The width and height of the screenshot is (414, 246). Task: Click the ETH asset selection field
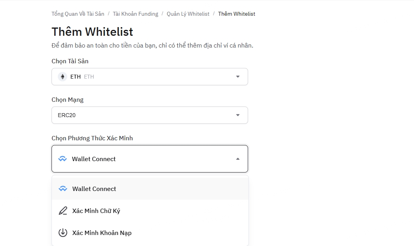pos(150,77)
